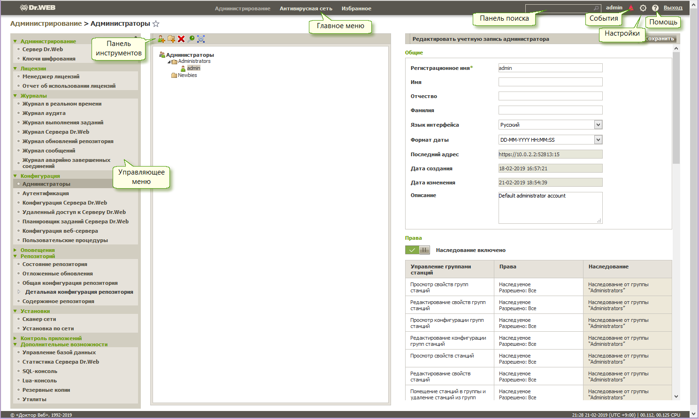
Task: Open Сканер сети in sidebar
Action: pyautogui.click(x=39, y=319)
